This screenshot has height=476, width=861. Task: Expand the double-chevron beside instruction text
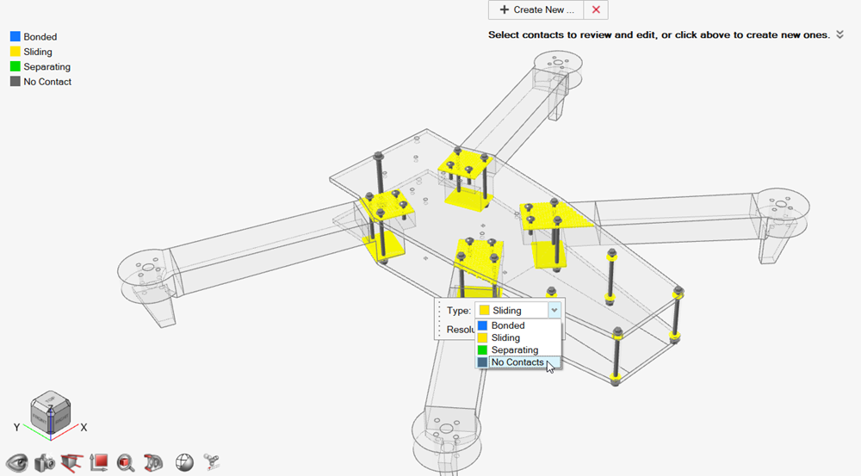coord(839,34)
